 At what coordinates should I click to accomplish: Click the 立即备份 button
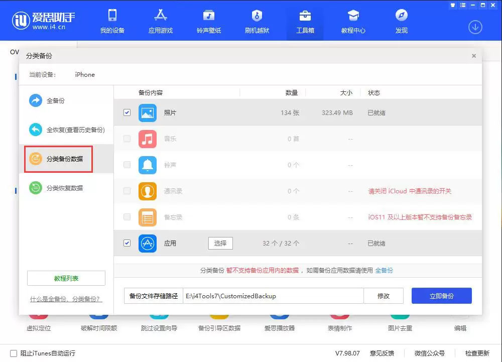pyautogui.click(x=441, y=296)
